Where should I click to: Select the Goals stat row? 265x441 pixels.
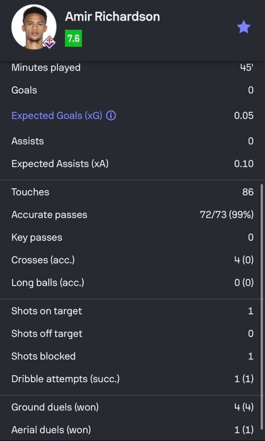[x=132, y=90]
